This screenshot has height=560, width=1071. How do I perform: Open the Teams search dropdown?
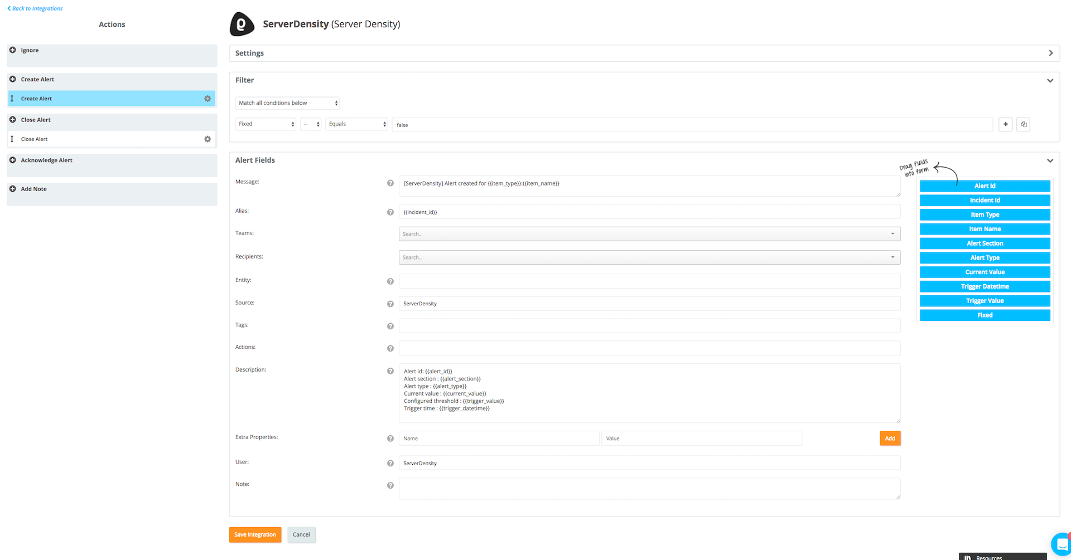click(x=649, y=234)
